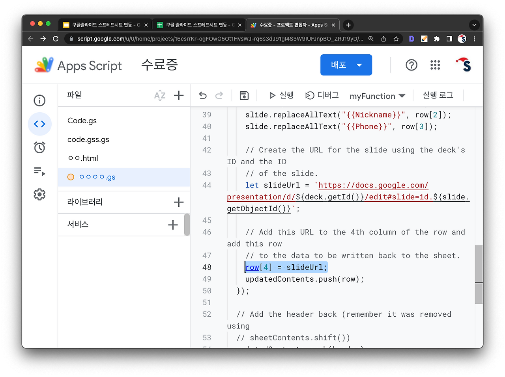
Task: Add a new file with plus icon
Action: pos(179,95)
